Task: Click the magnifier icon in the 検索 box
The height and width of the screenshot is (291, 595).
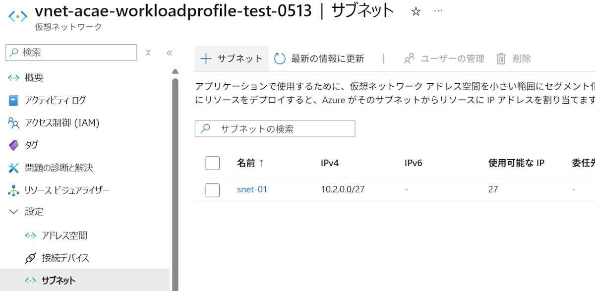Action: click(14, 53)
